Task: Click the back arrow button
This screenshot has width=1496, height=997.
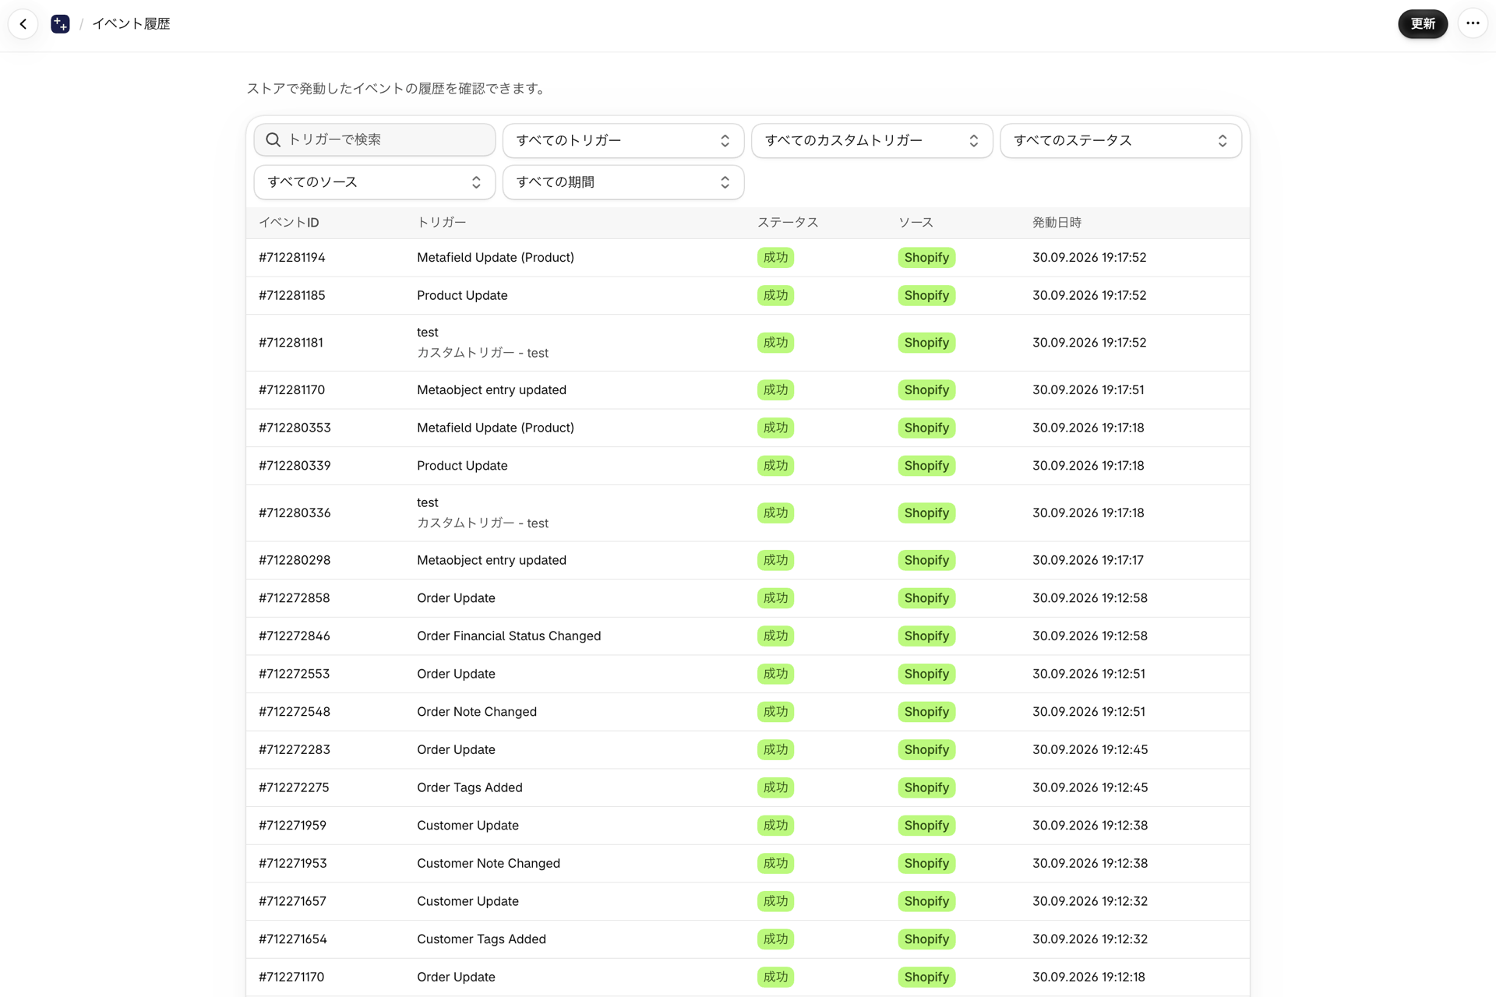Action: (x=23, y=24)
